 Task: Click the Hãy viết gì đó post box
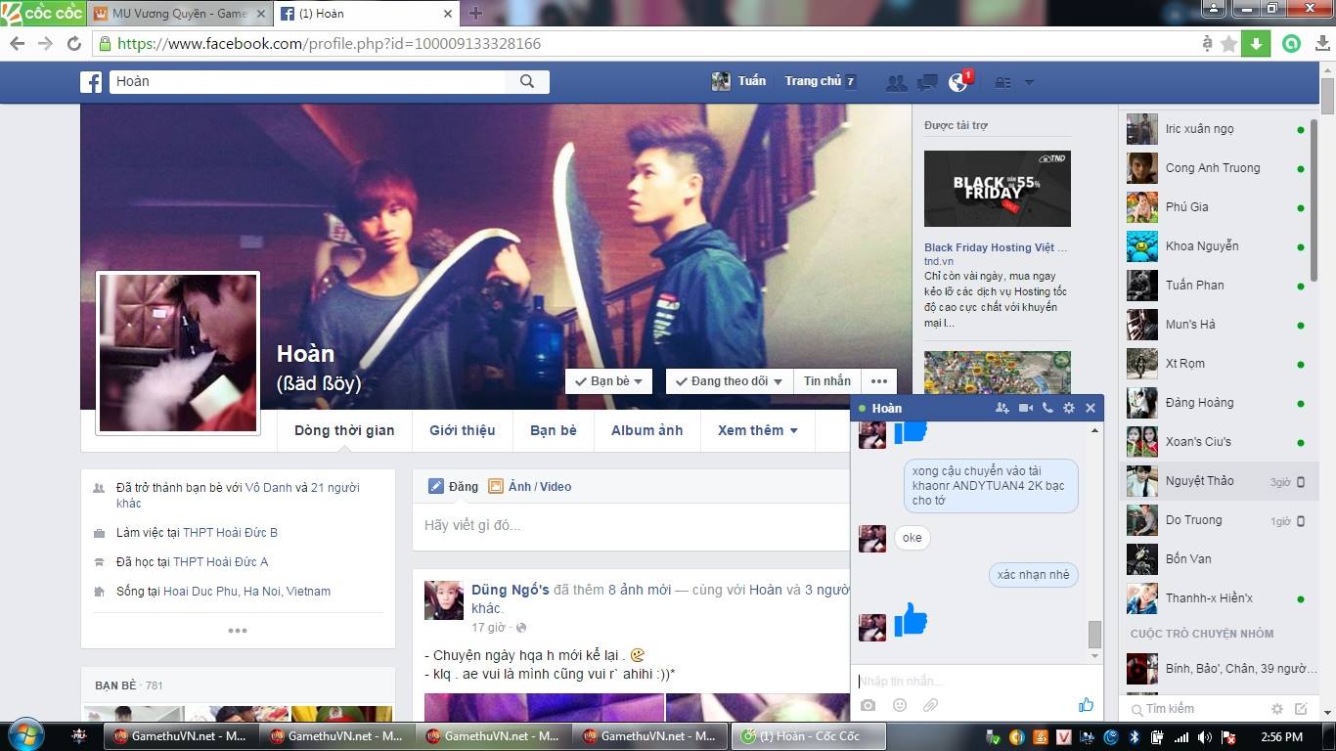click(631, 526)
